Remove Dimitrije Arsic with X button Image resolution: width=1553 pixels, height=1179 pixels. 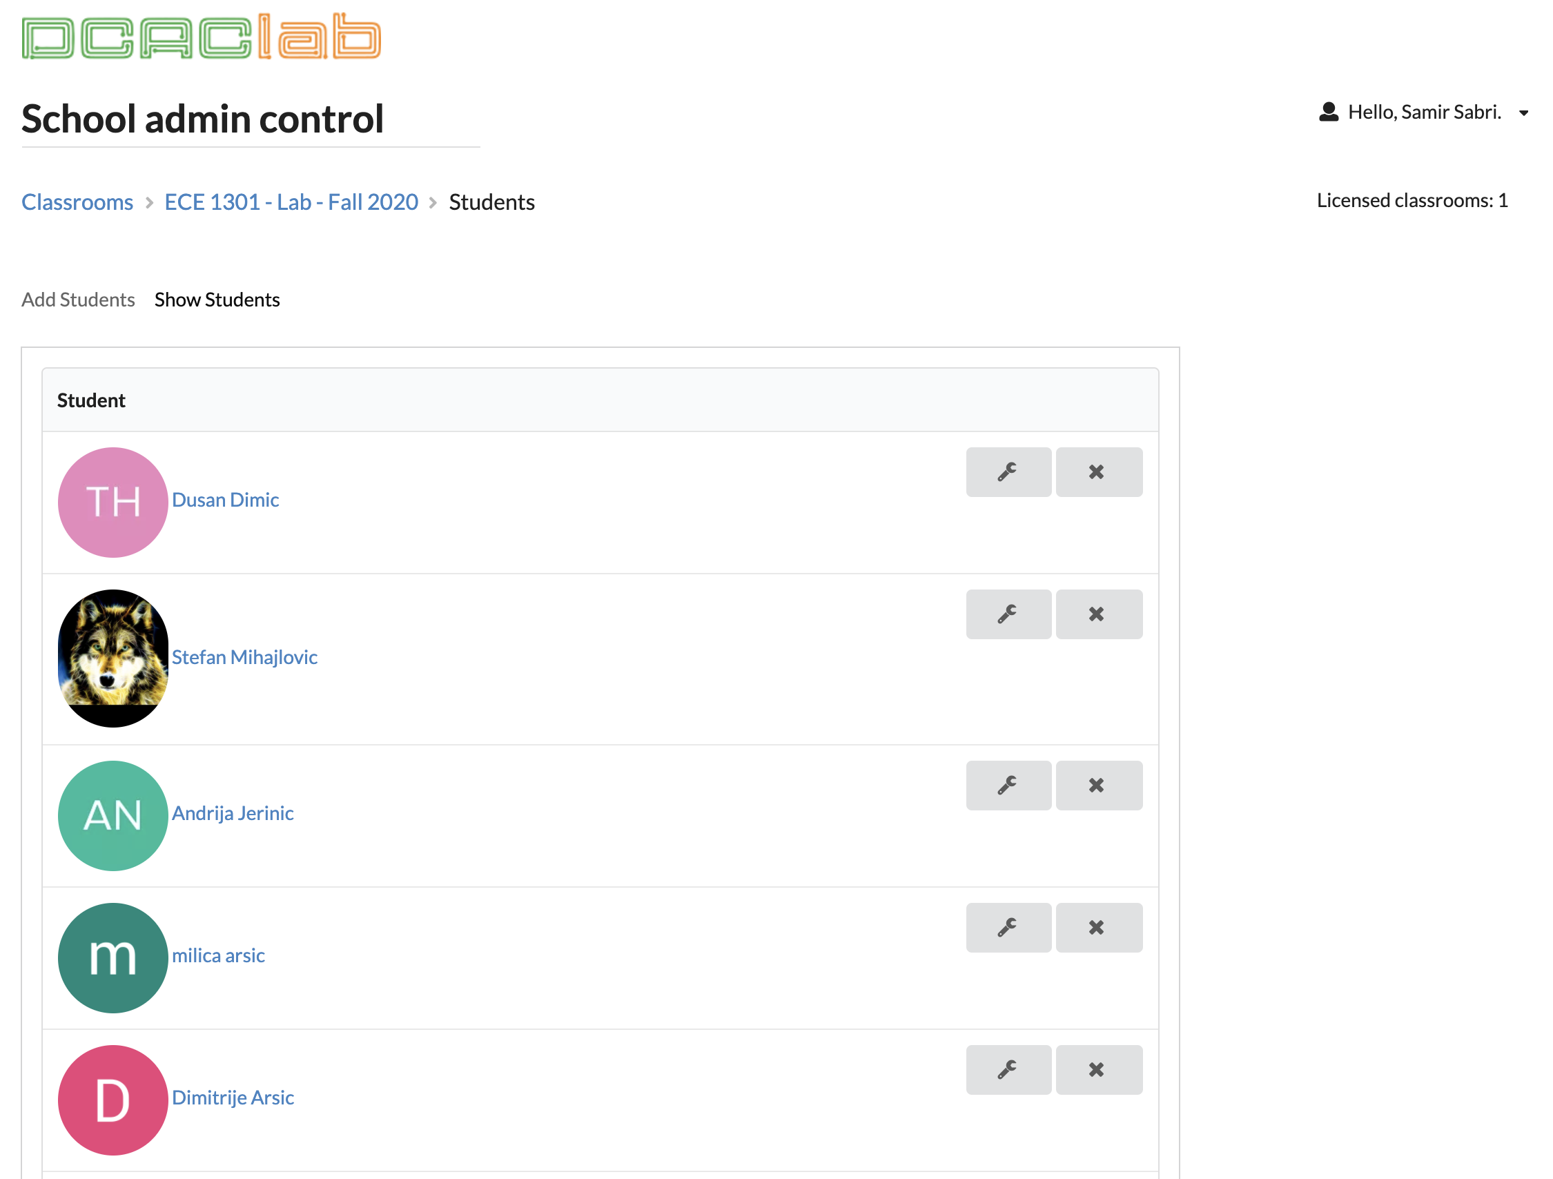pyautogui.click(x=1098, y=1069)
